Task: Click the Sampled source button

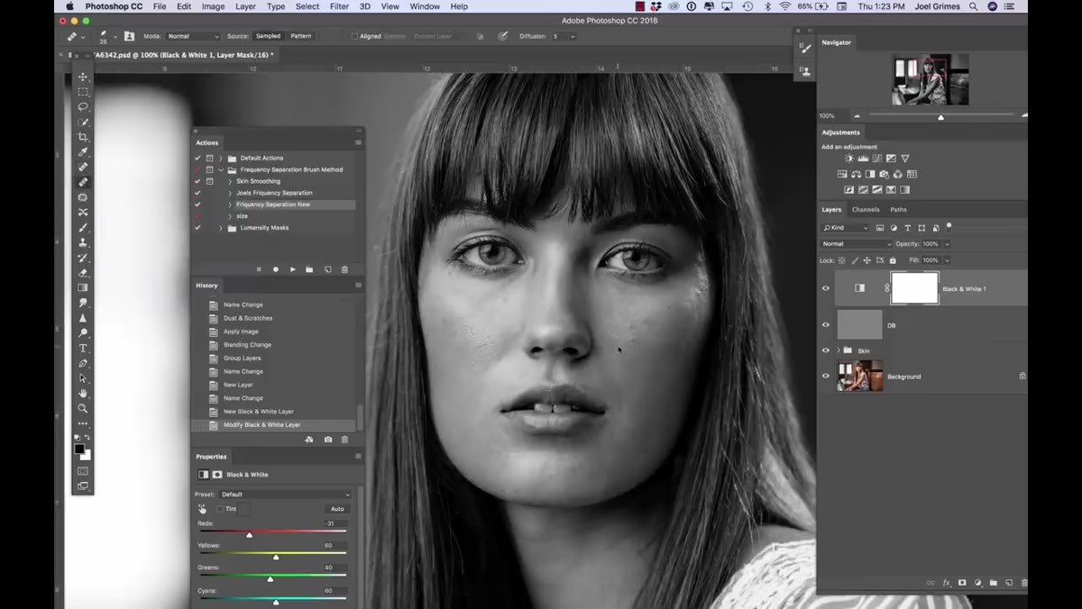Action: (268, 36)
